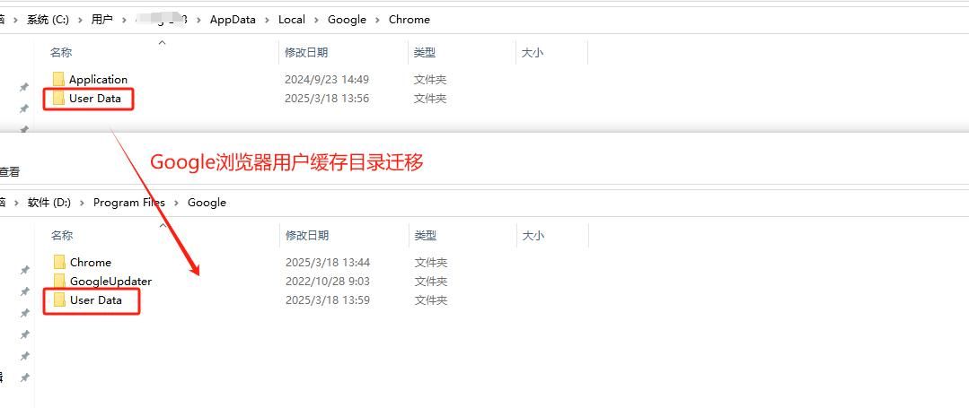Select the GoogleUpdater folder name
The height and width of the screenshot is (408, 969).
[x=110, y=281]
